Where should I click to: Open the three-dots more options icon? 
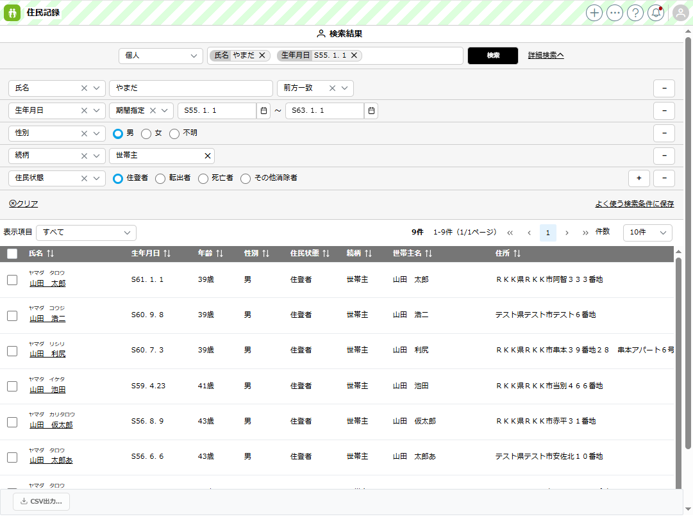pos(614,13)
